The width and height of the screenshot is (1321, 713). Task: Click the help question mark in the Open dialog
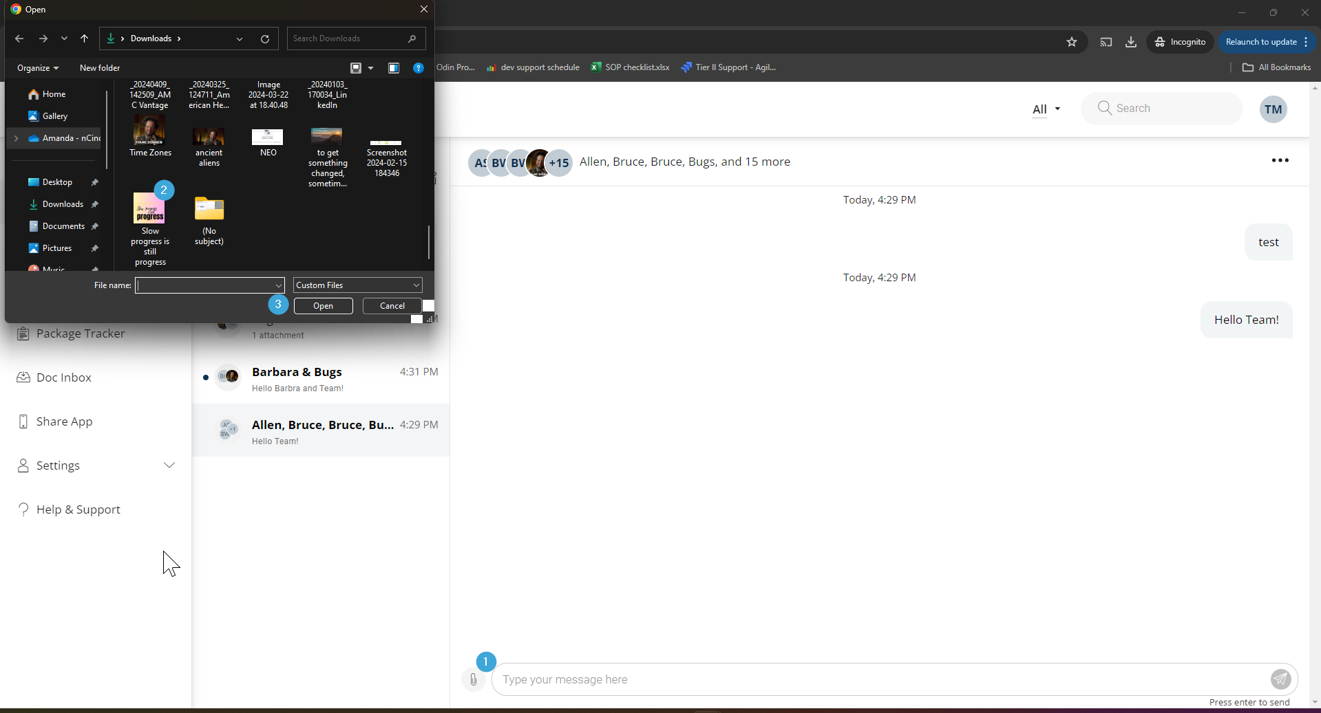point(418,67)
